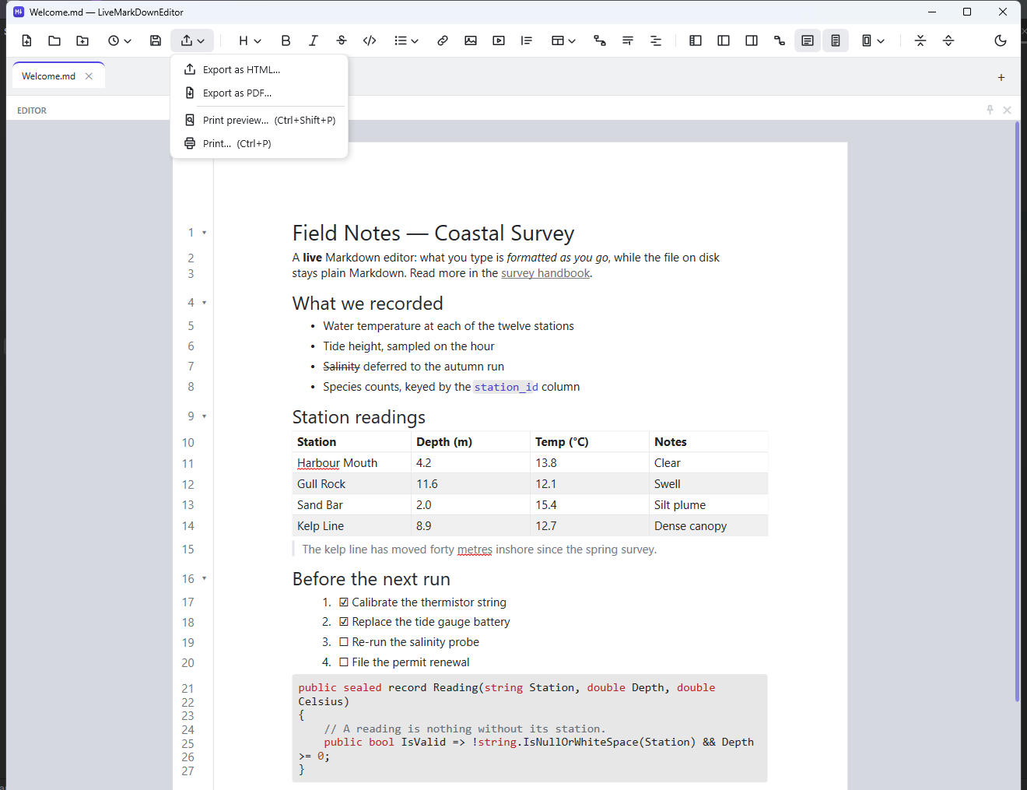This screenshot has height=790, width=1027.
Task: Create a new file with toolbar icon
Action: 26,40
